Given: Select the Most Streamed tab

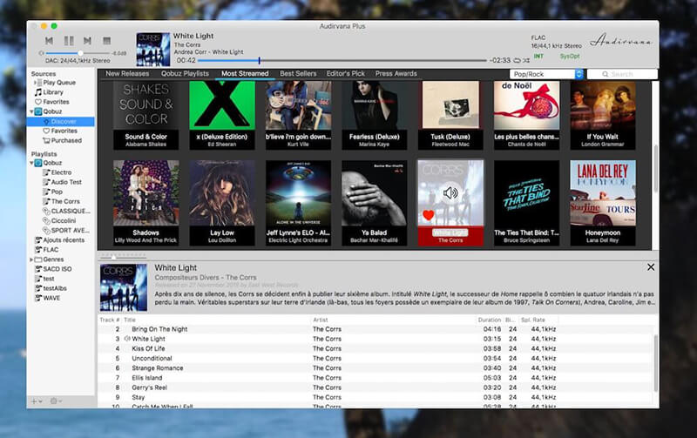Looking at the screenshot, I should tap(245, 74).
